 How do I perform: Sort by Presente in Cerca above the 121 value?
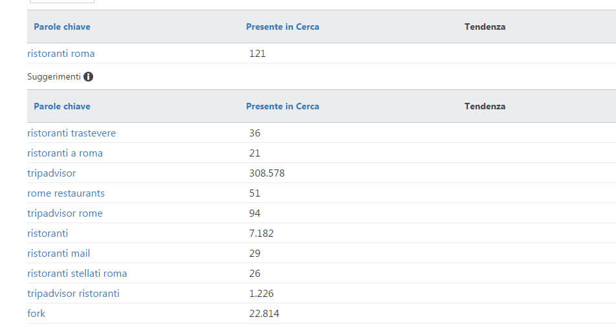[x=282, y=27]
